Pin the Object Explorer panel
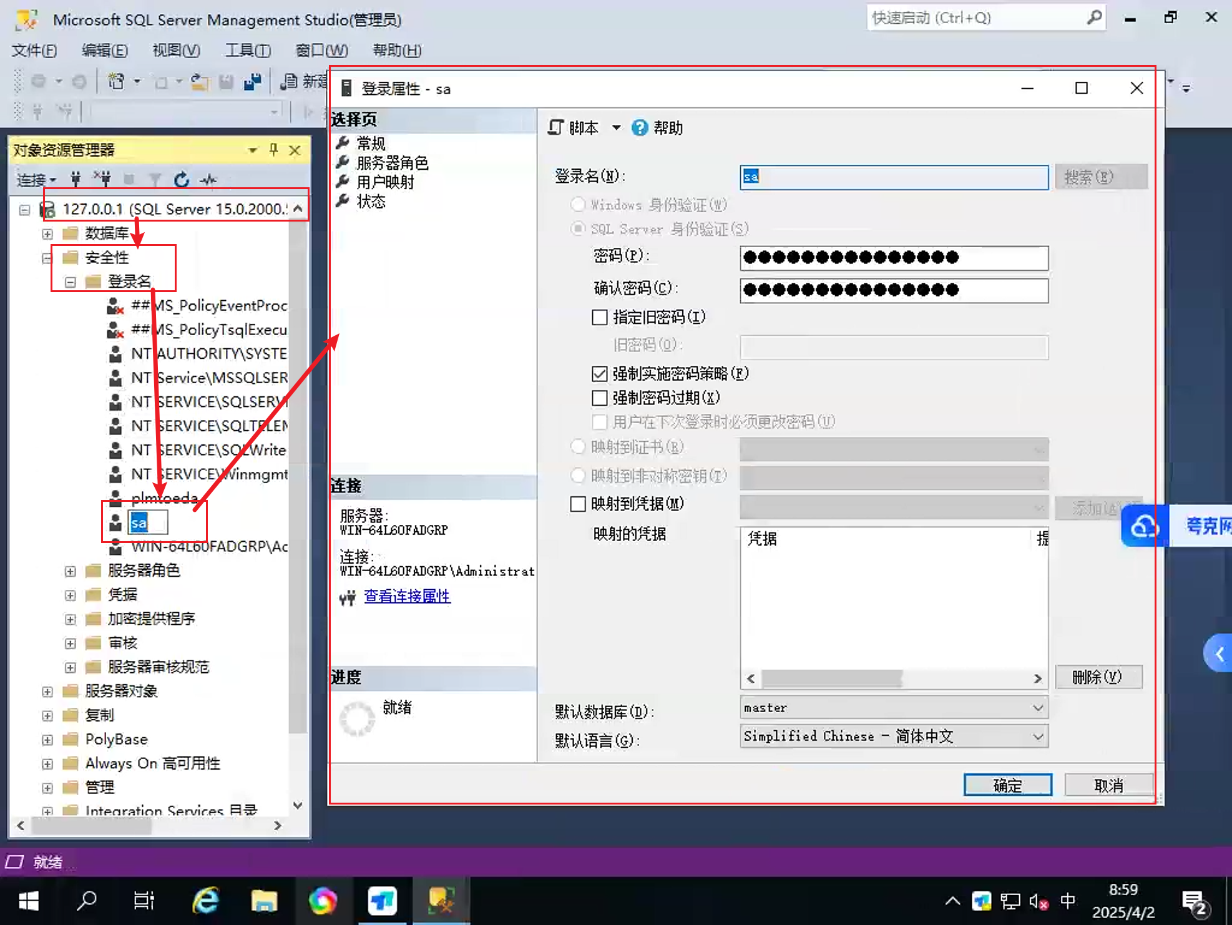The height and width of the screenshot is (925, 1232). click(x=273, y=150)
